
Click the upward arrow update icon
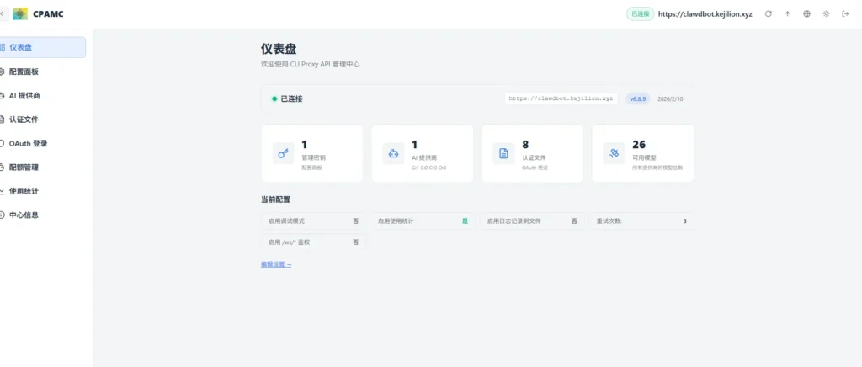point(787,14)
